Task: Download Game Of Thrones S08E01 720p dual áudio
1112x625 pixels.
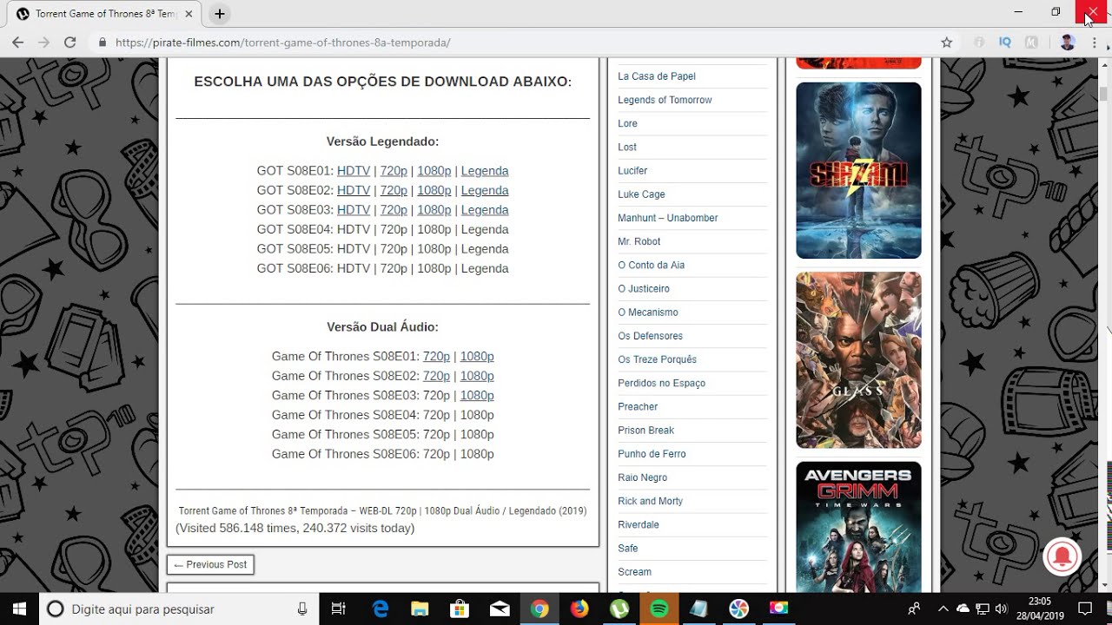Action: [436, 356]
